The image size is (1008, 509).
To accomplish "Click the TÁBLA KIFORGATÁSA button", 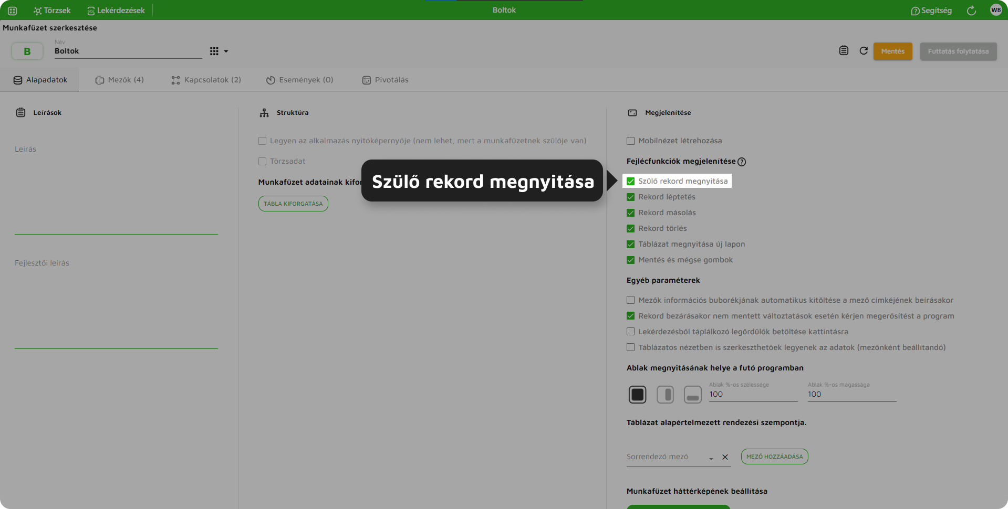I will (x=293, y=204).
